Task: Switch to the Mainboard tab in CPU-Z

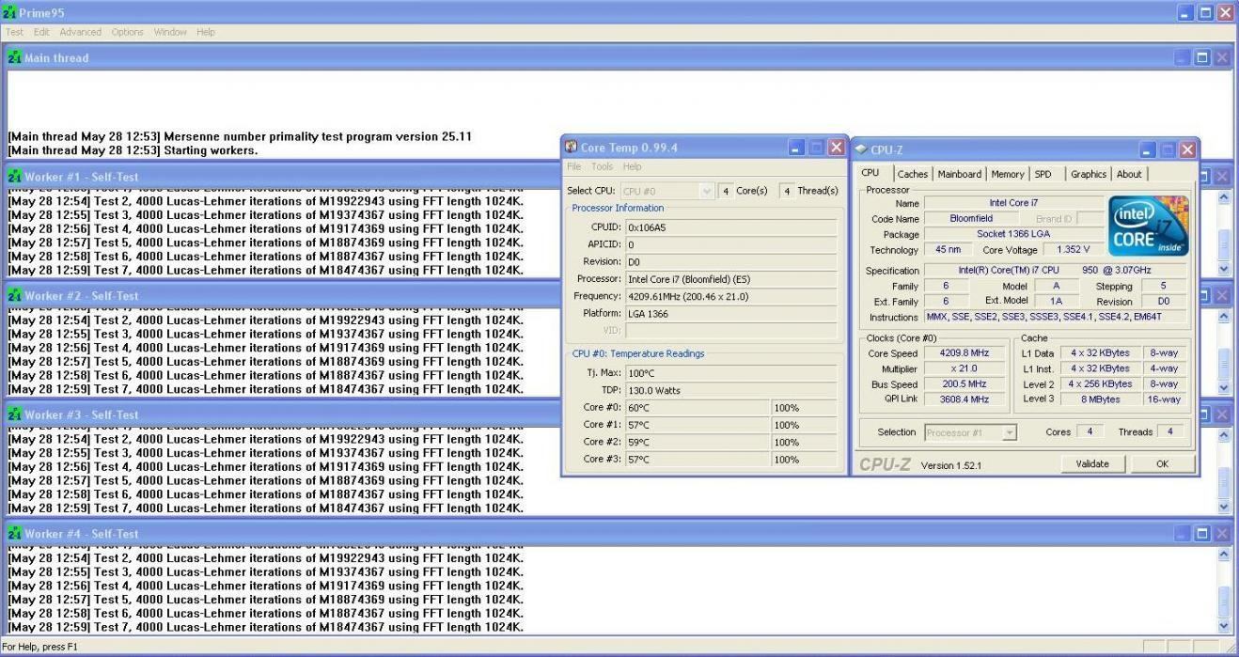Action: (x=960, y=174)
